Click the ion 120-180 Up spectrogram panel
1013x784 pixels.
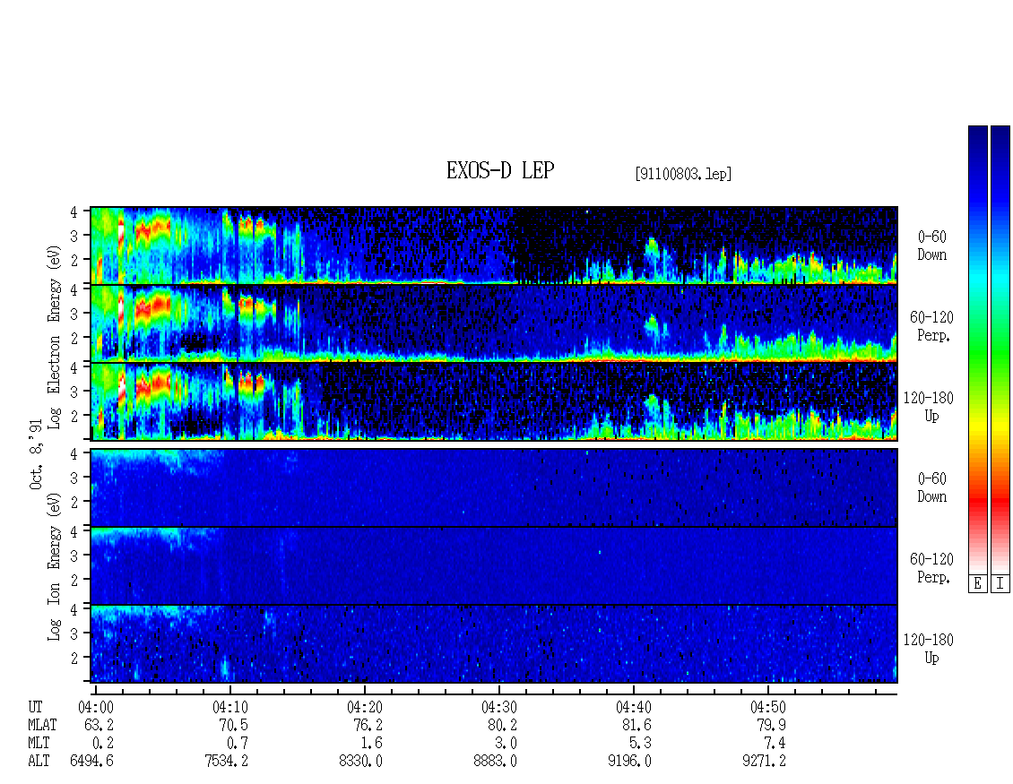point(494,644)
